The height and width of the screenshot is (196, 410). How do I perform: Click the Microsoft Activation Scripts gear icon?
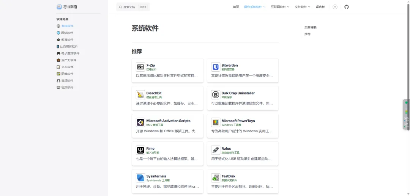pos(140,122)
